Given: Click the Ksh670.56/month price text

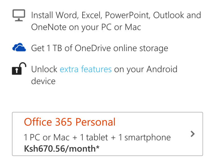Looking at the screenshot, I should 61,149.
